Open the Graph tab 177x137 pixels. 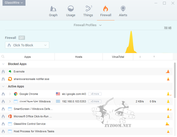[53, 11]
